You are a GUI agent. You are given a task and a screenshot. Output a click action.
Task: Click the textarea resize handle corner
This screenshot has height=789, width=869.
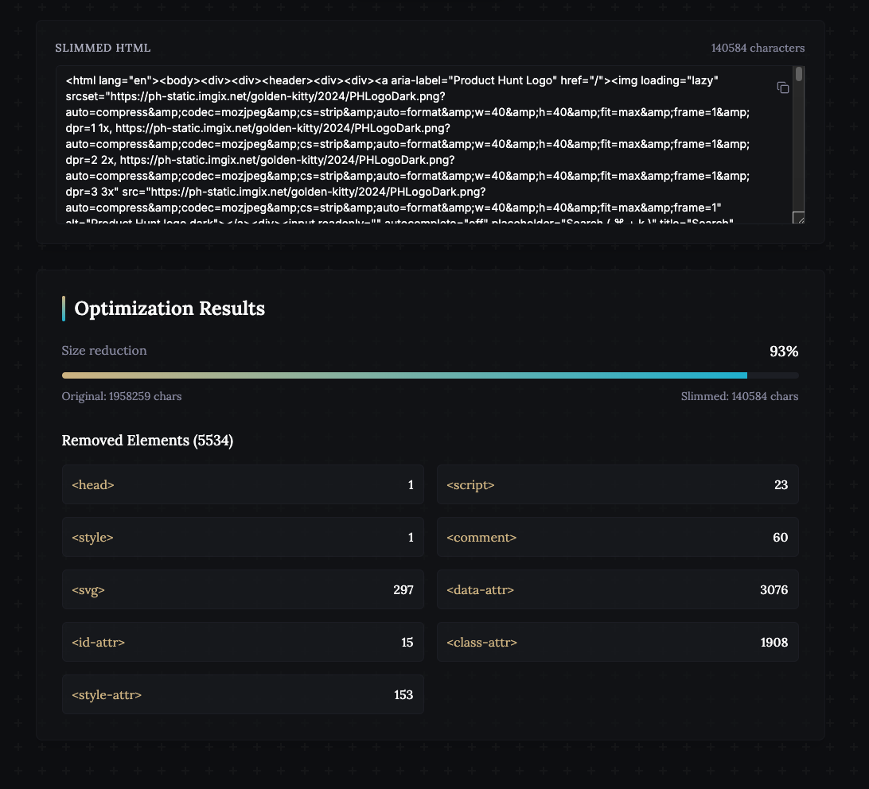pyautogui.click(x=799, y=218)
